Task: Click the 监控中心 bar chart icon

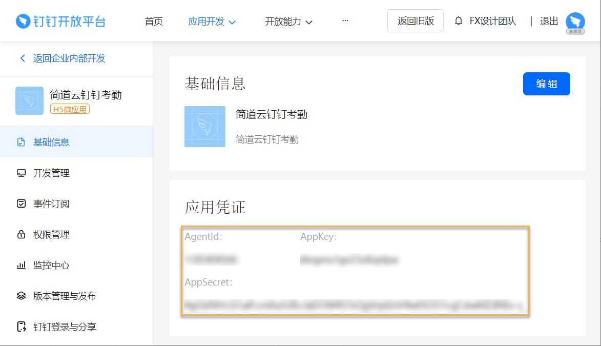Action: (21, 265)
